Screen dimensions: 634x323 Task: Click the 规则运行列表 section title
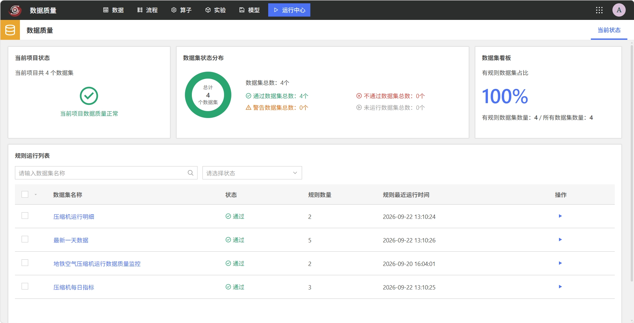(32, 156)
